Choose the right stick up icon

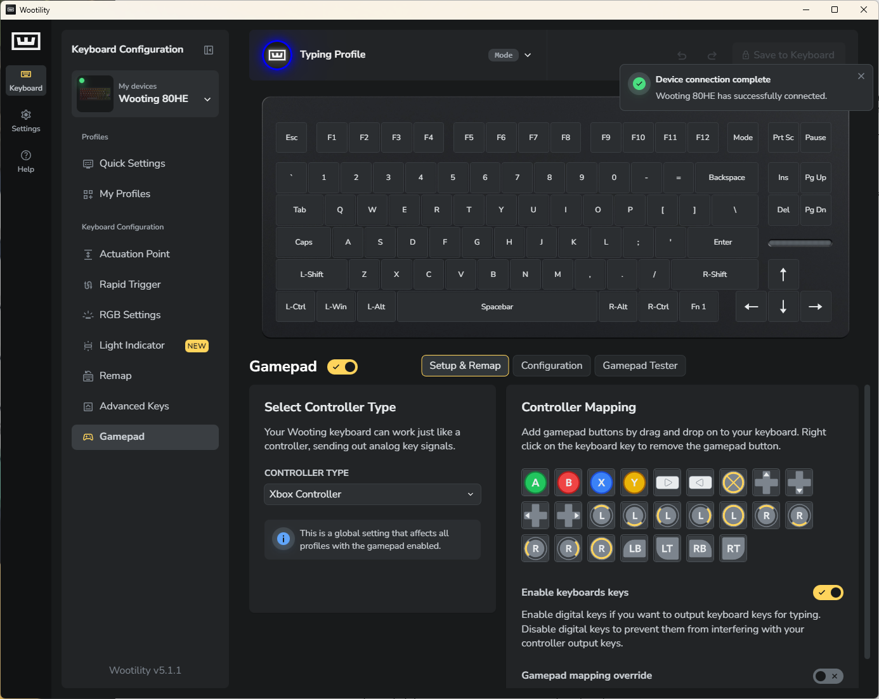coord(767,516)
